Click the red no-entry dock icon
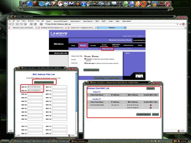This screenshot has width=191, height=143. click(168, 4)
